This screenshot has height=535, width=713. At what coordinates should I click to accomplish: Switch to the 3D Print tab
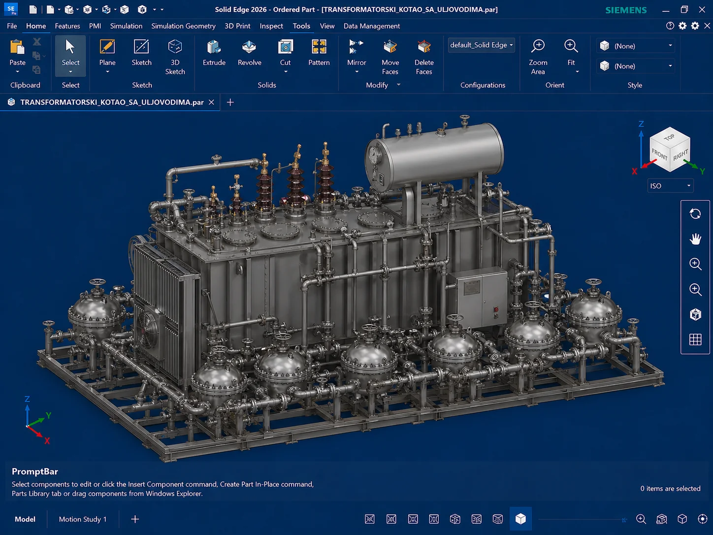tap(237, 26)
